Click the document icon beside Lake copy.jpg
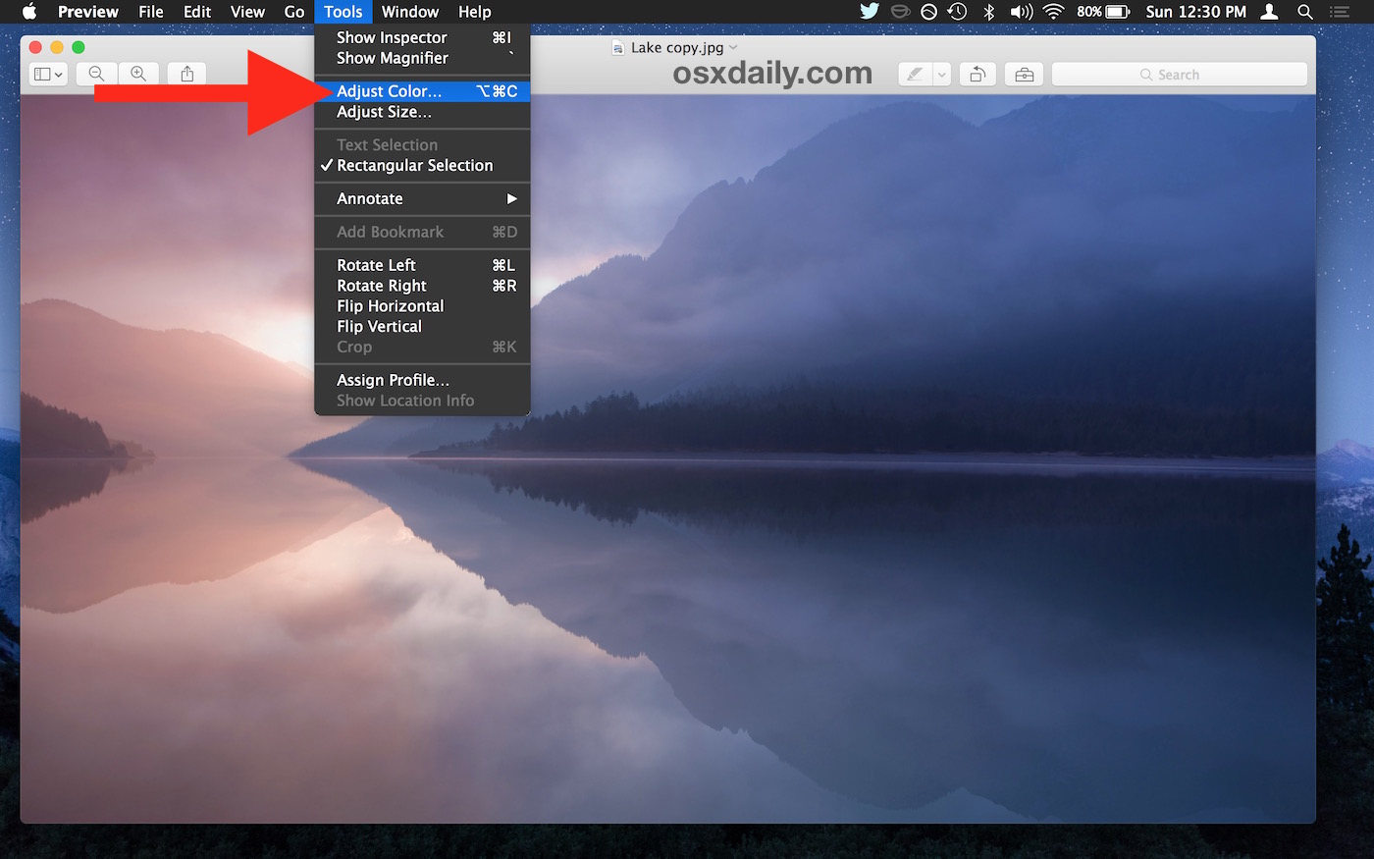 coord(617,47)
